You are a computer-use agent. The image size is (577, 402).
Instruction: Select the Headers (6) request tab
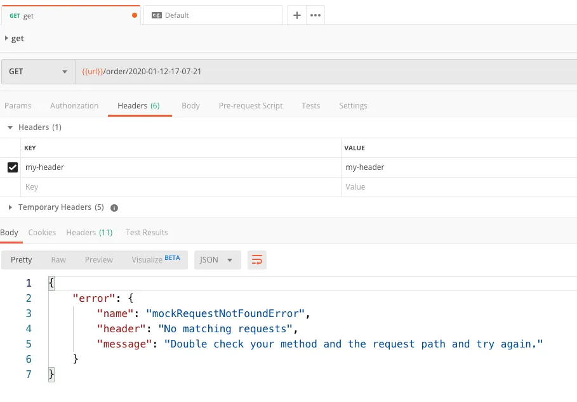(139, 105)
